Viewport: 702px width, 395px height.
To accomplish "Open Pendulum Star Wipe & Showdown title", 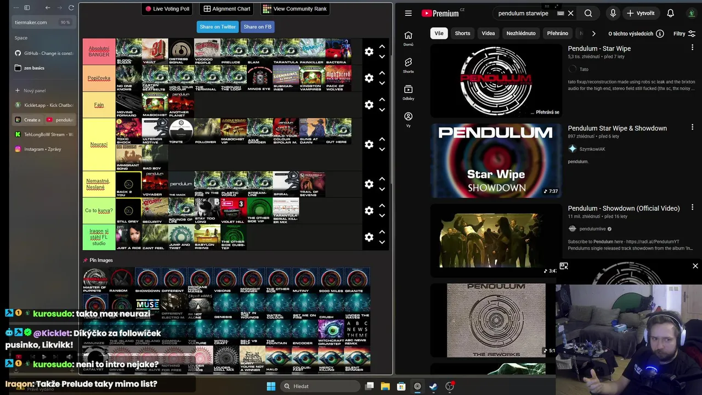I will (x=617, y=128).
